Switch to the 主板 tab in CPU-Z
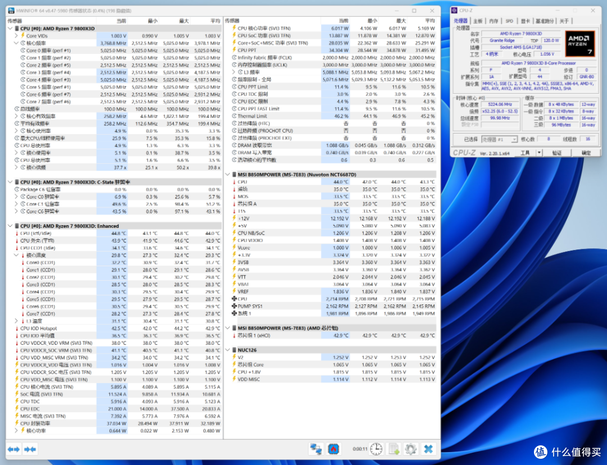 tap(478, 21)
